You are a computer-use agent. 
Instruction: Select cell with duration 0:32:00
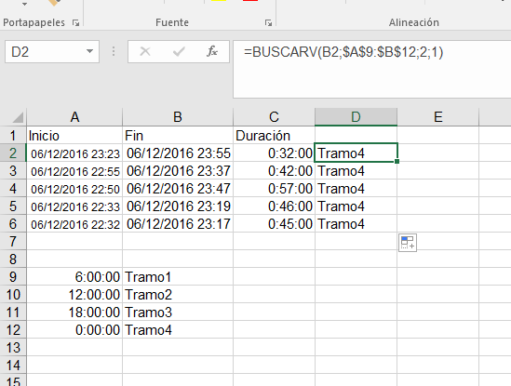274,153
